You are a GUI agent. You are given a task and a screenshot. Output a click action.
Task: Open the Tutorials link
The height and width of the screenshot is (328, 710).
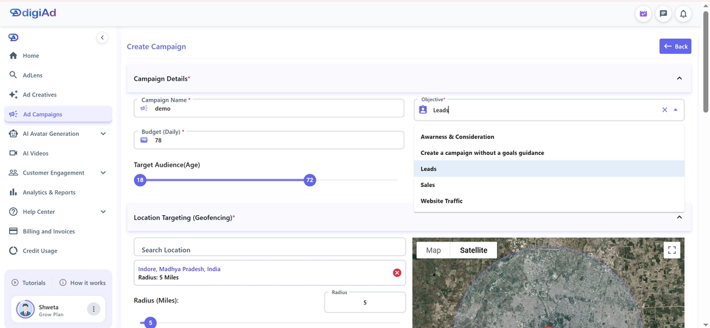[x=28, y=283]
